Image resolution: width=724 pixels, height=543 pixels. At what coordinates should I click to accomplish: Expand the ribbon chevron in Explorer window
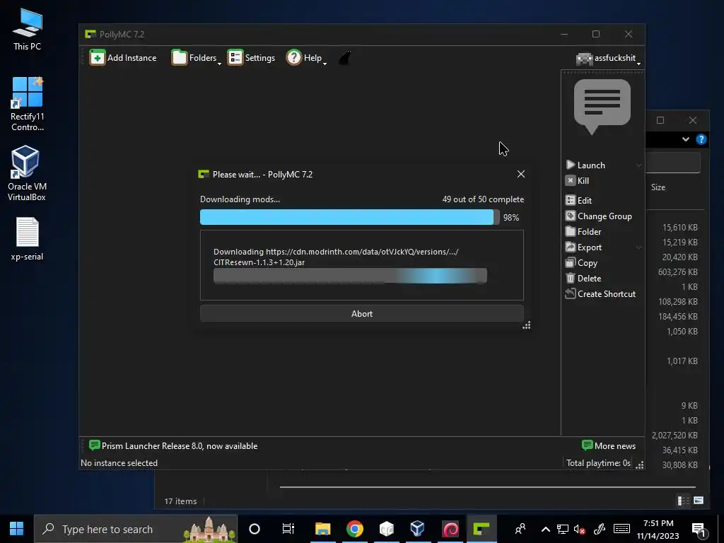686,139
